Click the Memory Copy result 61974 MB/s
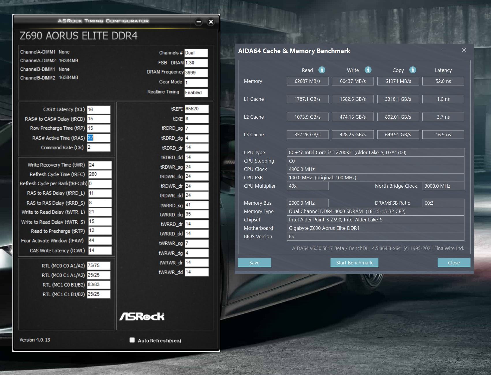491x375 pixels. 398,81
